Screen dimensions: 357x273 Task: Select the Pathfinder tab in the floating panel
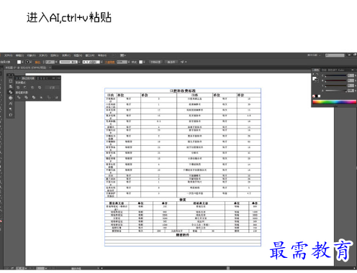point(28,78)
